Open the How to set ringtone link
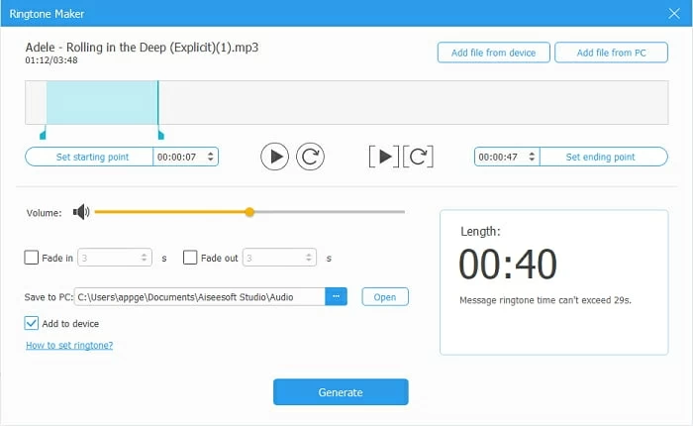 pos(69,345)
